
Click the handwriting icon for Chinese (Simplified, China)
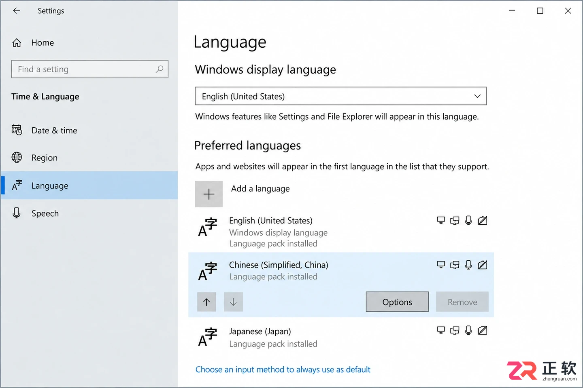click(483, 265)
